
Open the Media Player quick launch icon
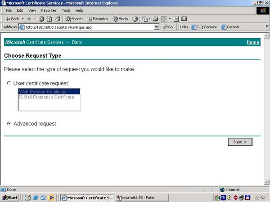pyautogui.click(x=51, y=198)
